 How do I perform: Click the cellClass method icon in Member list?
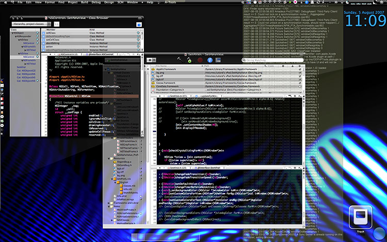click(43, 33)
